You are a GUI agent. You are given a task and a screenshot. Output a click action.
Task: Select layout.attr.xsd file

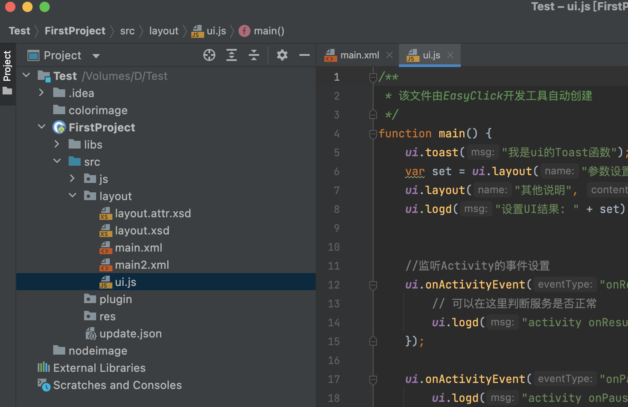click(x=153, y=213)
